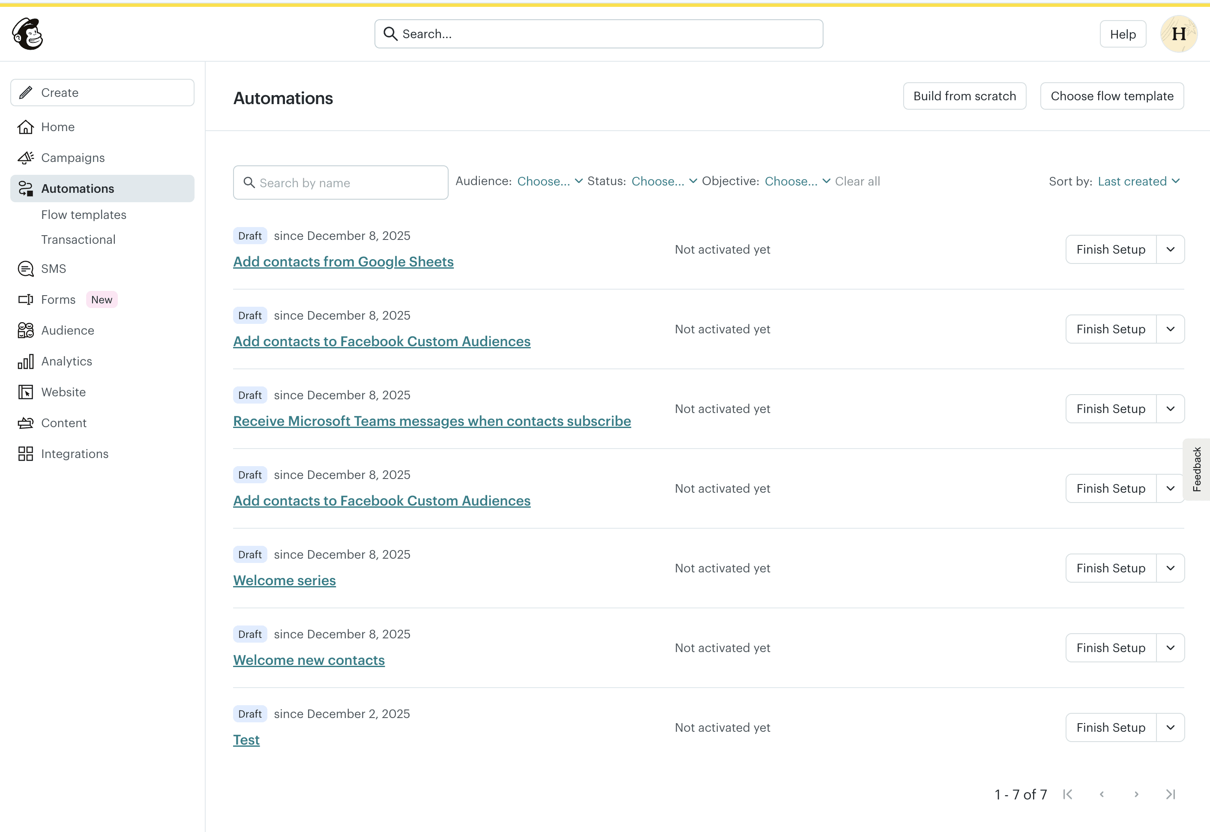Click the user avatar H

[x=1178, y=34]
